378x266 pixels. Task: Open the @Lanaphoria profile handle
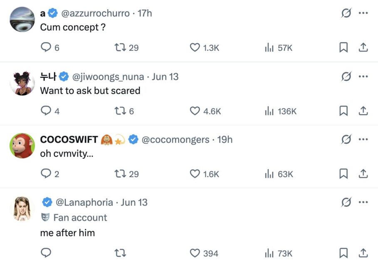[84, 202]
